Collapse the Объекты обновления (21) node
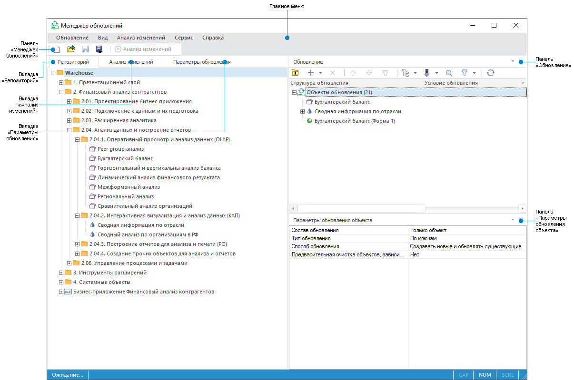This screenshot has width=574, height=380. pyautogui.click(x=295, y=93)
